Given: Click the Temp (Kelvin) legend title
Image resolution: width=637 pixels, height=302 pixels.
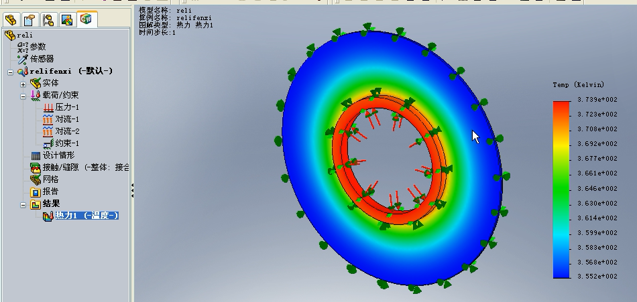Looking at the screenshot, I should [579, 85].
